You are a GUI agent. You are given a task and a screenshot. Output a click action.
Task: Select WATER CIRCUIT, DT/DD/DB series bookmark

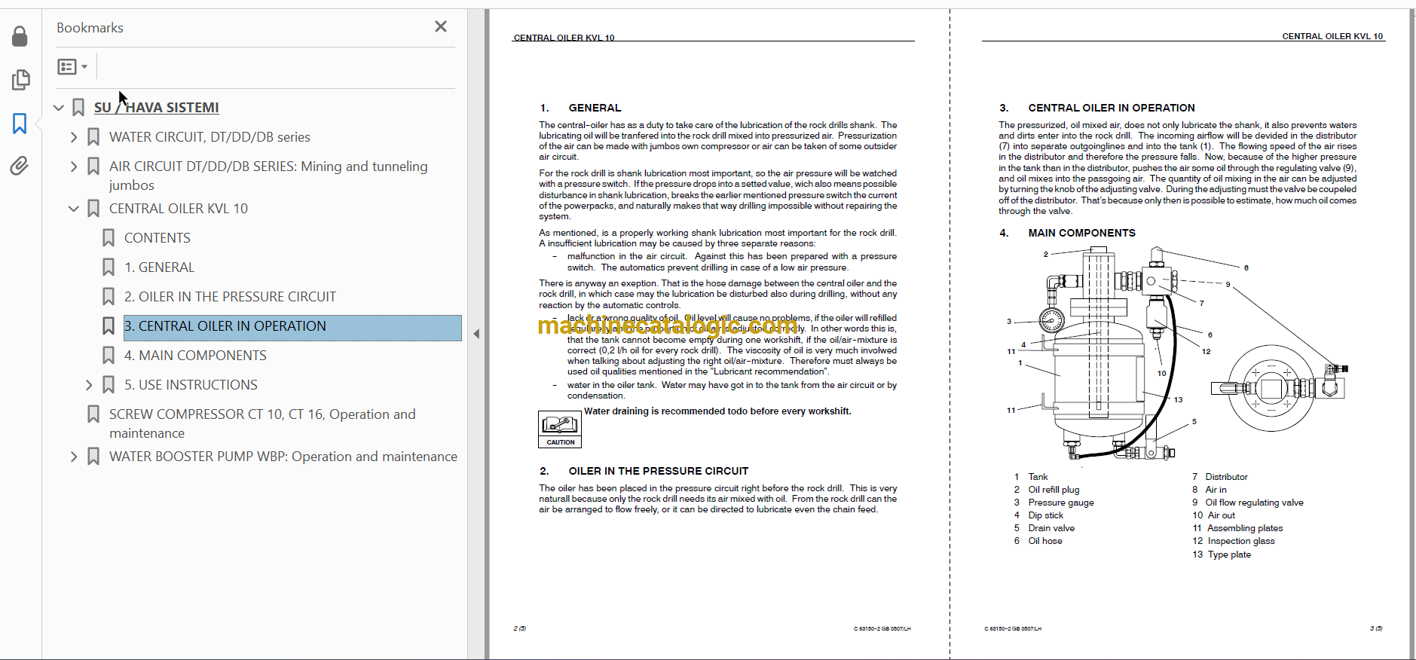209,137
